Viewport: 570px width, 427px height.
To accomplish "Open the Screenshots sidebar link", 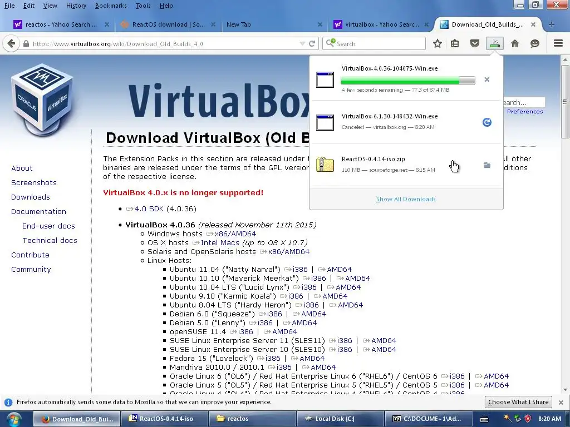I will [x=34, y=182].
